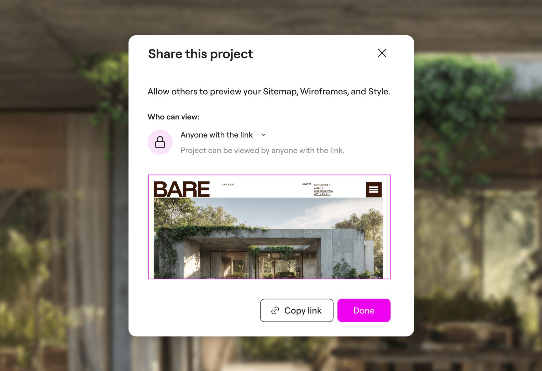Select GET IN TOUCH in the preview nav

(x=322, y=194)
